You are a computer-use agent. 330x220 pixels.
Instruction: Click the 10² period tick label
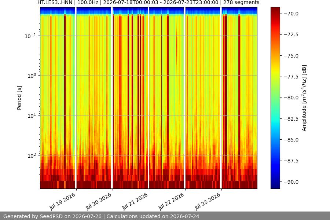[32, 155]
